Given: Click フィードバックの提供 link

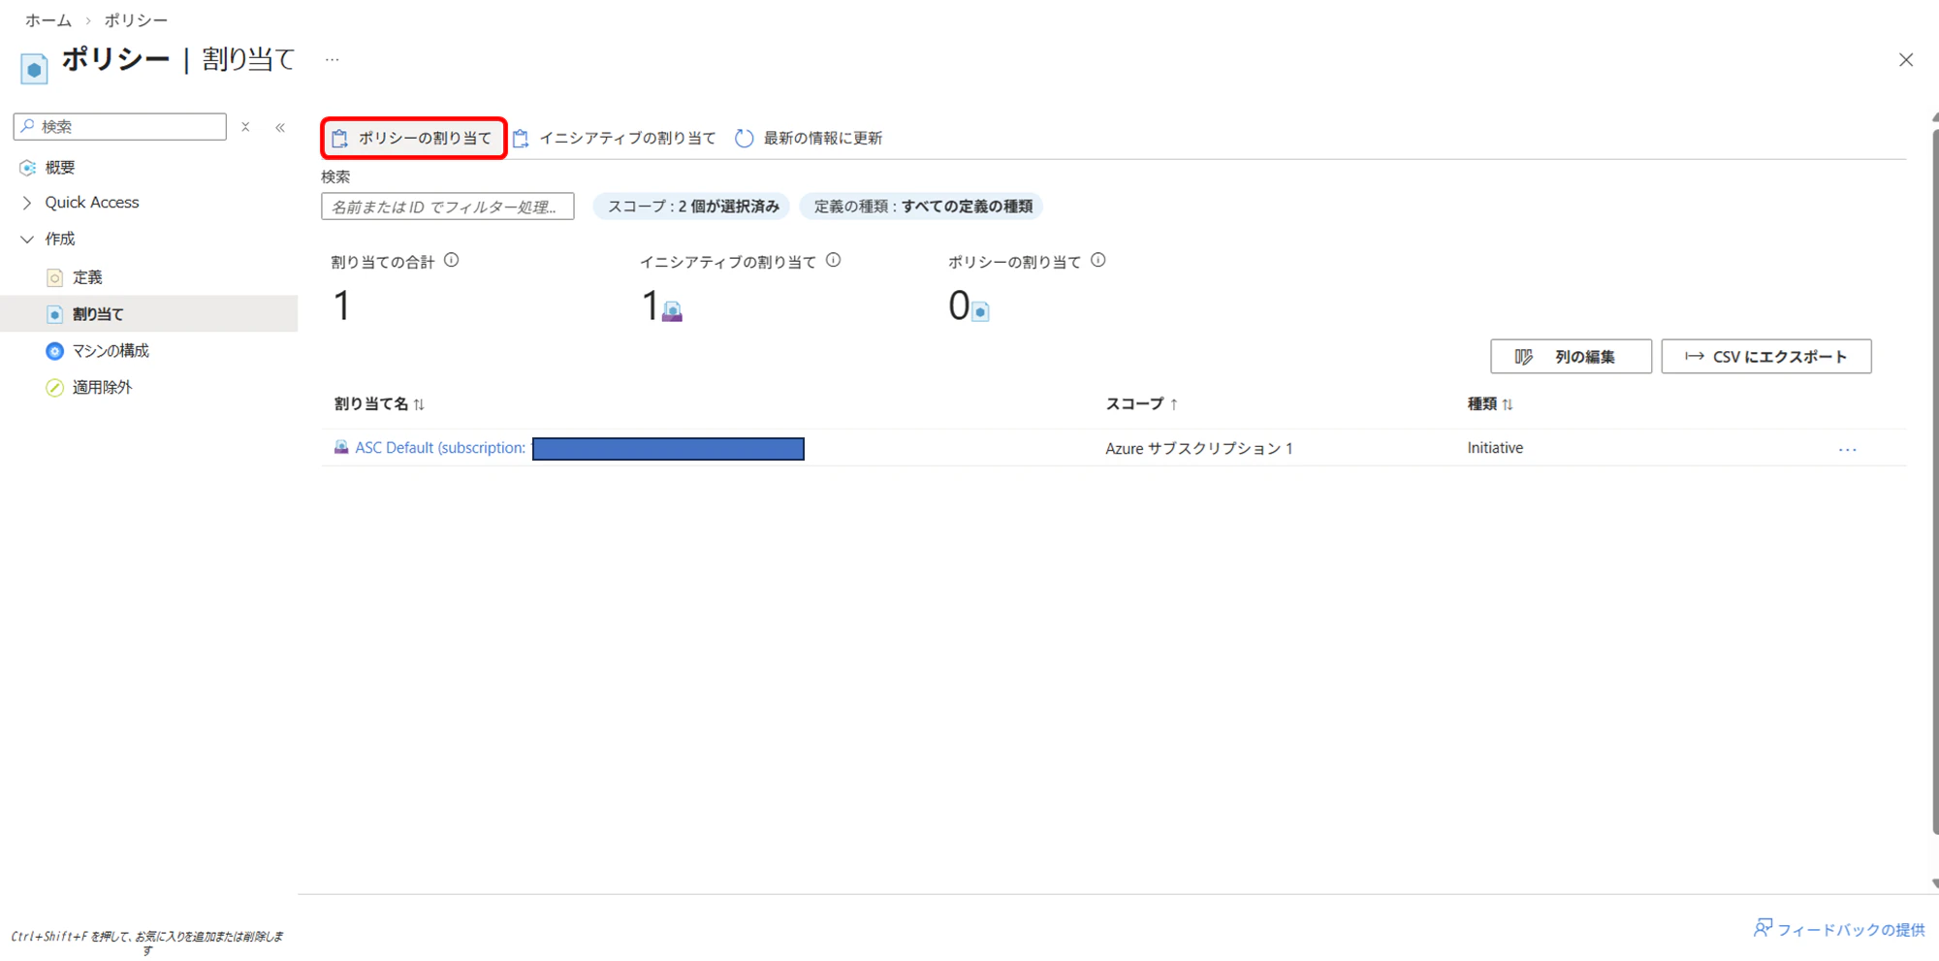Looking at the screenshot, I should point(1851,930).
